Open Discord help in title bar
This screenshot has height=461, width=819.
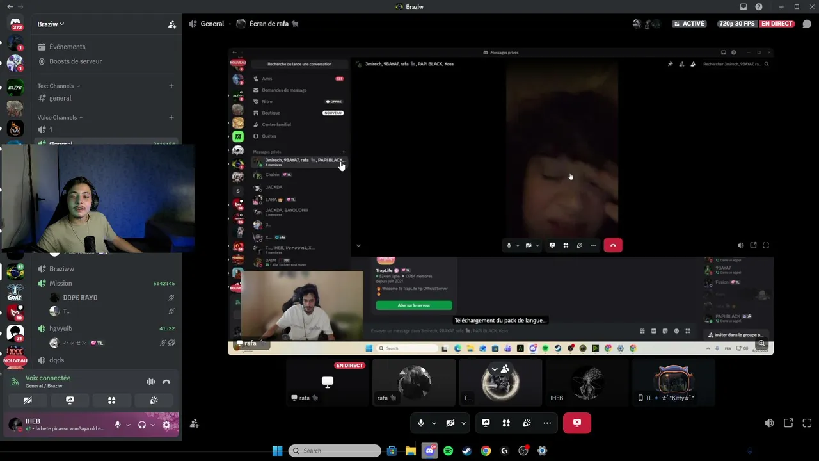pos(759,7)
